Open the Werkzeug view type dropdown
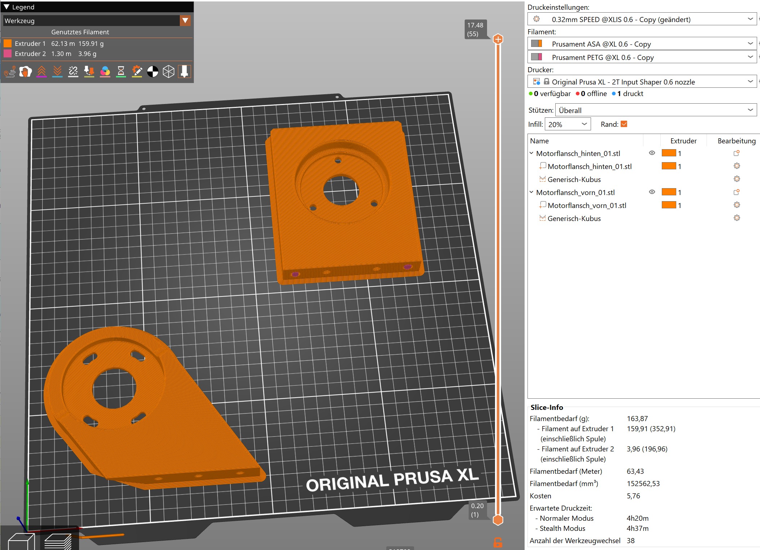The width and height of the screenshot is (760, 550). 185,21
